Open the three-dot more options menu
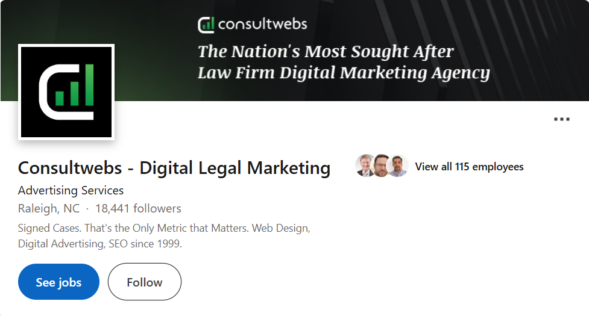Screen dimensions: 589x316 coord(561,119)
